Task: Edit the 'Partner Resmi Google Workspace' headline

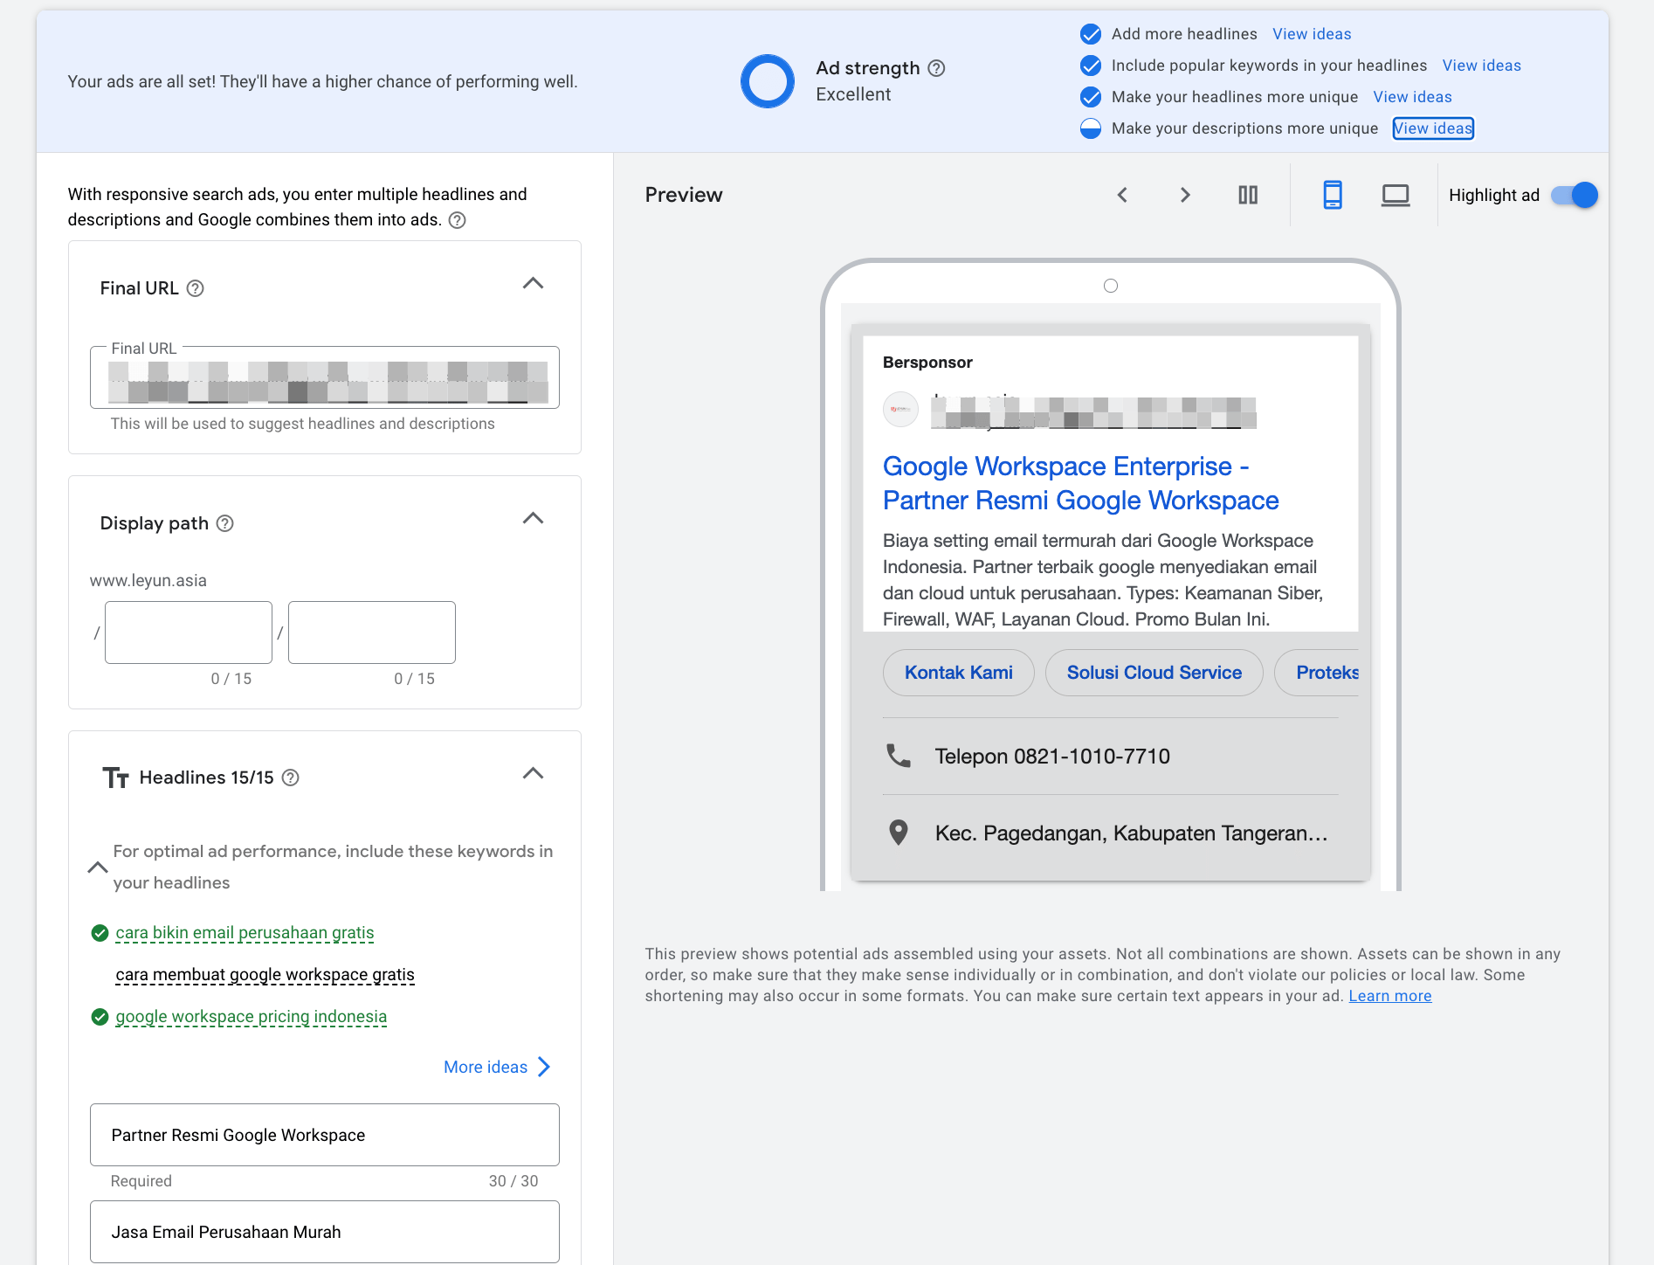Action: coord(325,1135)
